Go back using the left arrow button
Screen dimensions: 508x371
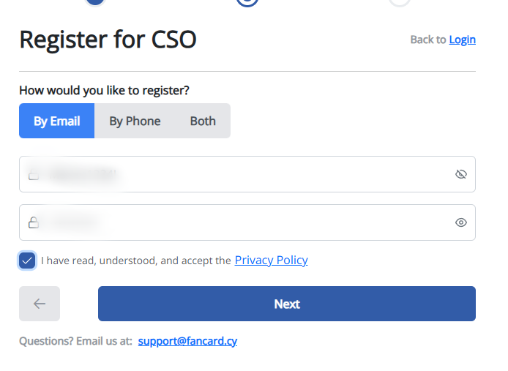(40, 304)
